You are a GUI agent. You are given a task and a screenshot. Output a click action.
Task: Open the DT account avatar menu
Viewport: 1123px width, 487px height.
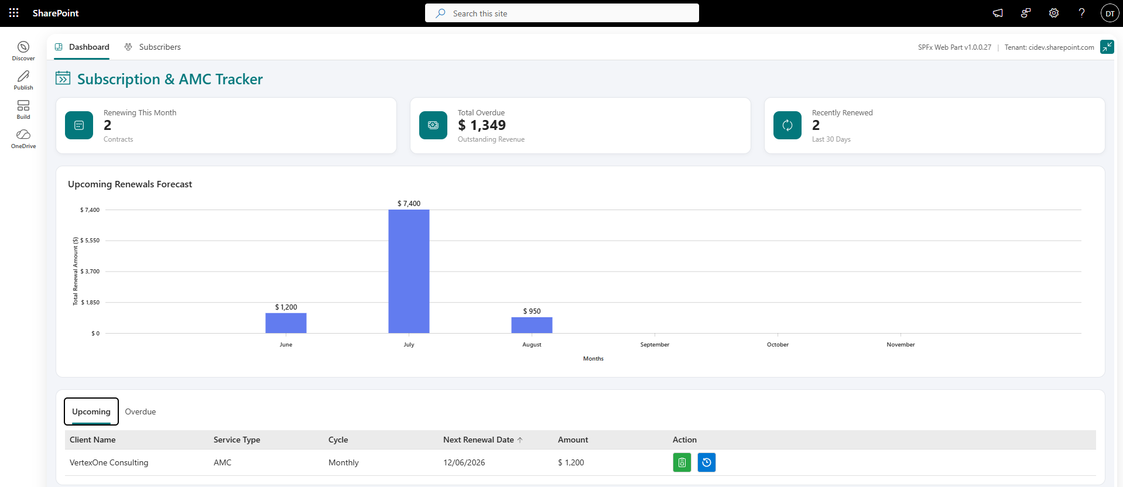coord(1110,13)
